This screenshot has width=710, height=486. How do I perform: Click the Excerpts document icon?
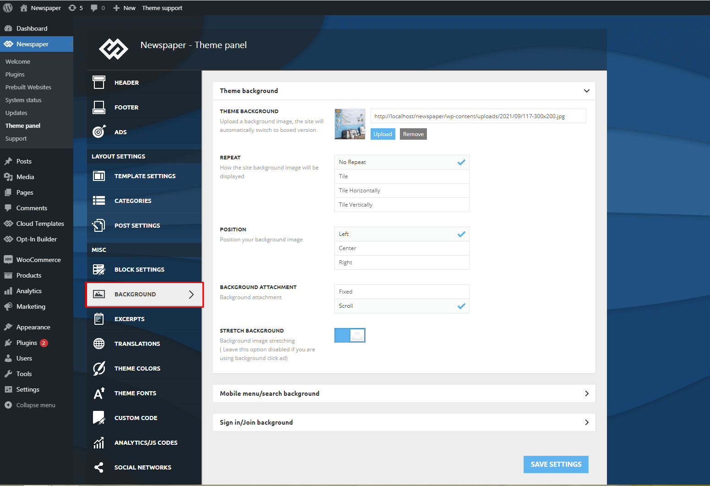click(99, 319)
